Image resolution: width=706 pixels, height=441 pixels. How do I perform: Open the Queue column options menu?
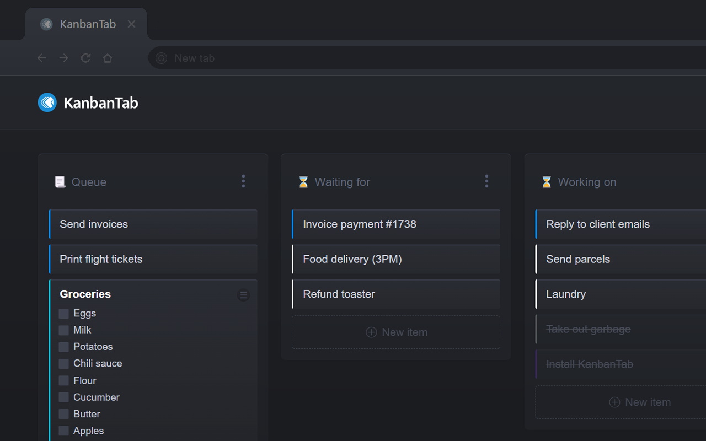[x=243, y=181]
